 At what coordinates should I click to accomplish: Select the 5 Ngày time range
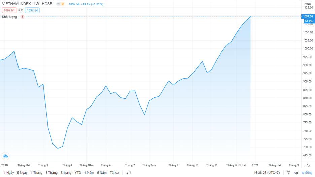click(22, 173)
